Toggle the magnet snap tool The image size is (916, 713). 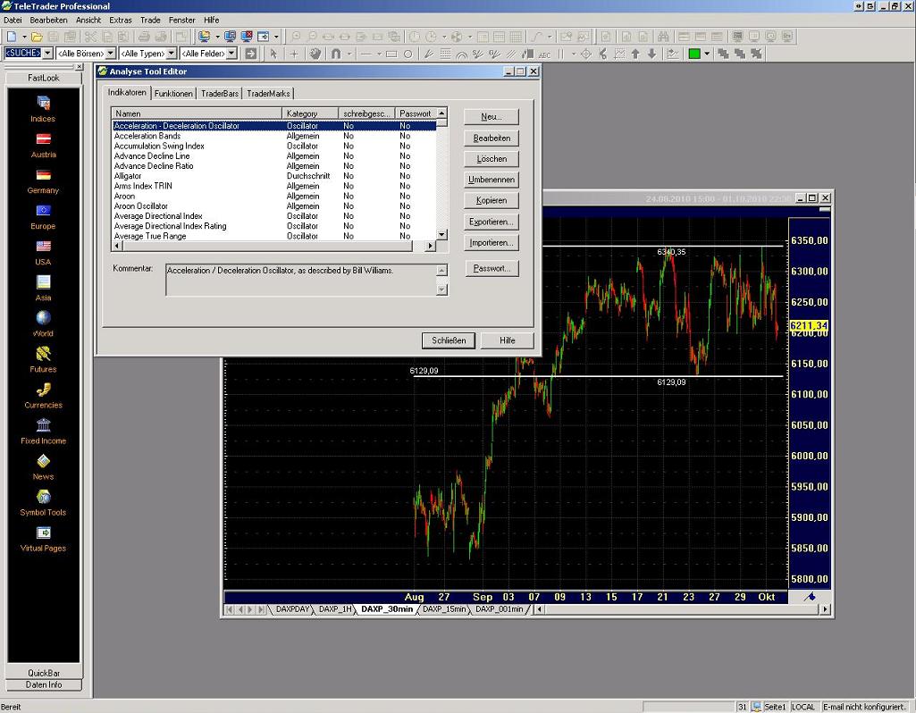(x=336, y=54)
